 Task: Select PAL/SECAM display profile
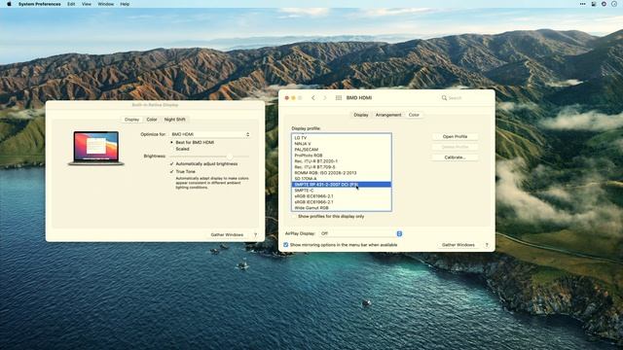click(x=342, y=150)
